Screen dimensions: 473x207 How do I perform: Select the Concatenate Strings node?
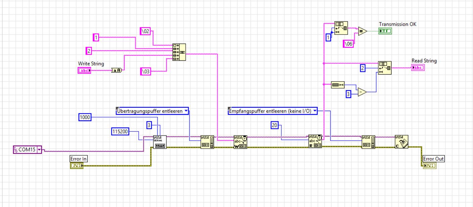pyautogui.click(x=179, y=52)
